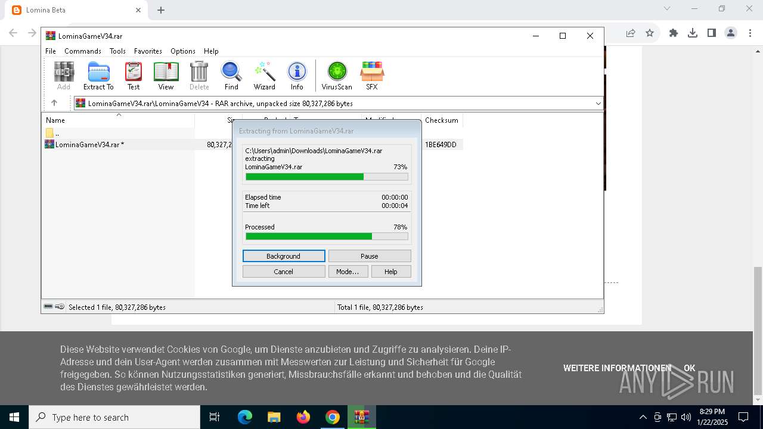This screenshot has width=763, height=429.
Task: Click the Windows taskbar search box
Action: [114, 417]
